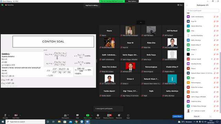The width and height of the screenshot is (221, 124).
Task: Click Ihsar M's muted microphone icon
Action: click(x=214, y=21)
